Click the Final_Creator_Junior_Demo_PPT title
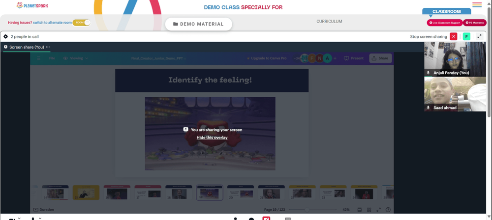The width and height of the screenshot is (492, 220). (159, 58)
